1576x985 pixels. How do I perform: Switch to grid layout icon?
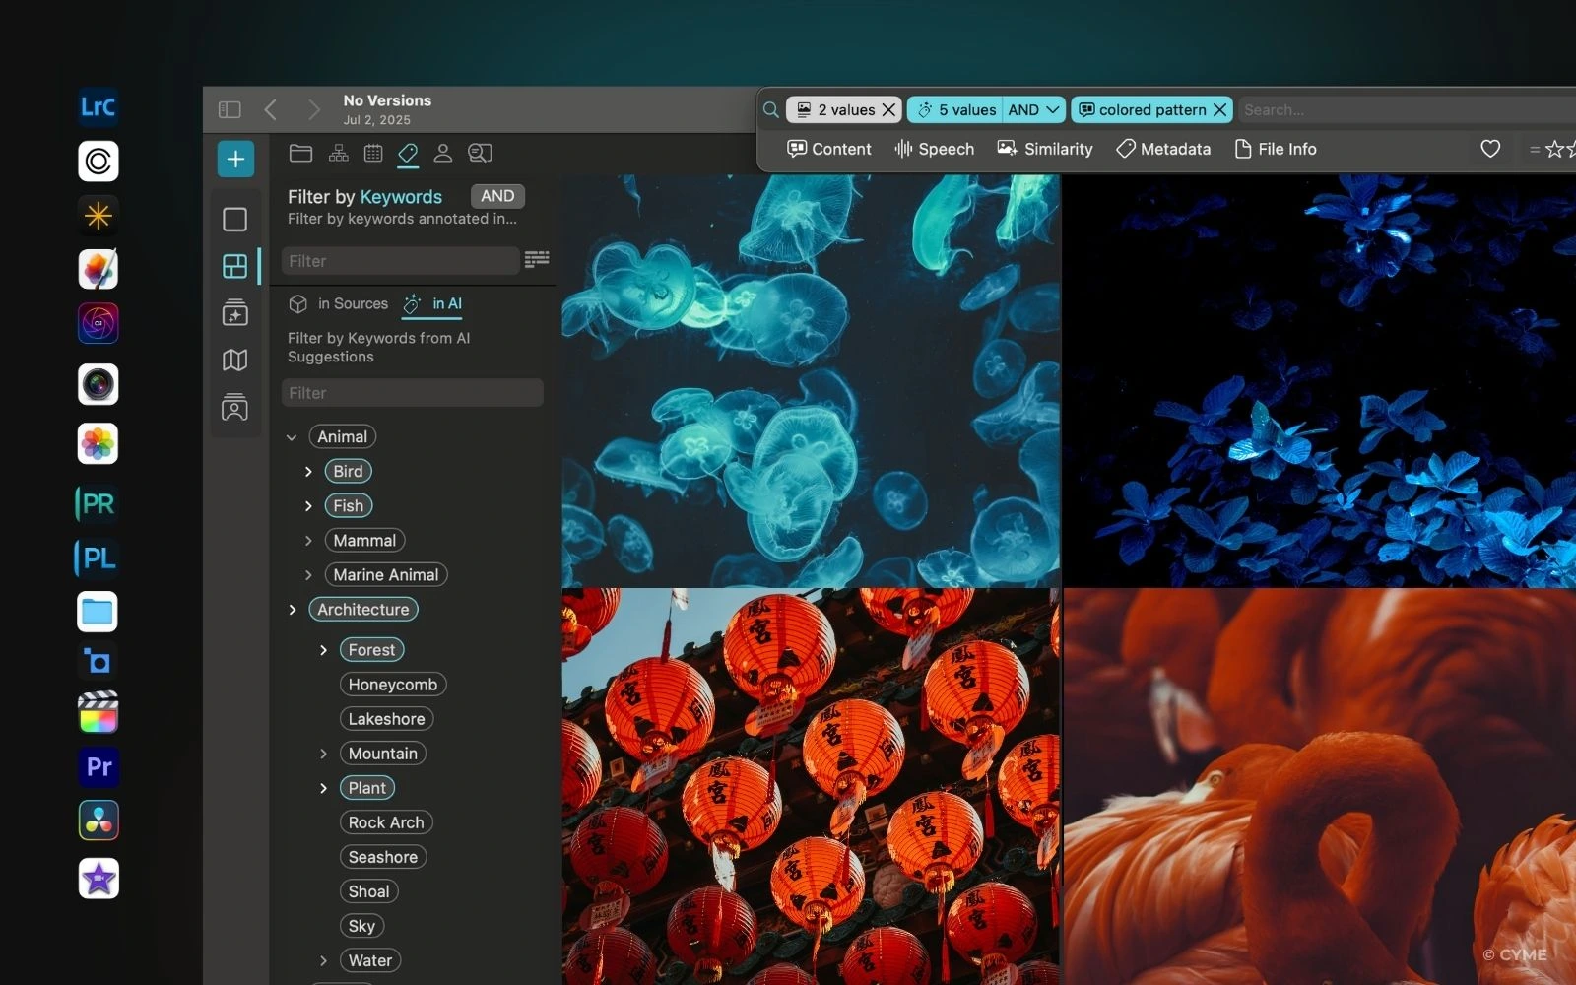pos(234,266)
